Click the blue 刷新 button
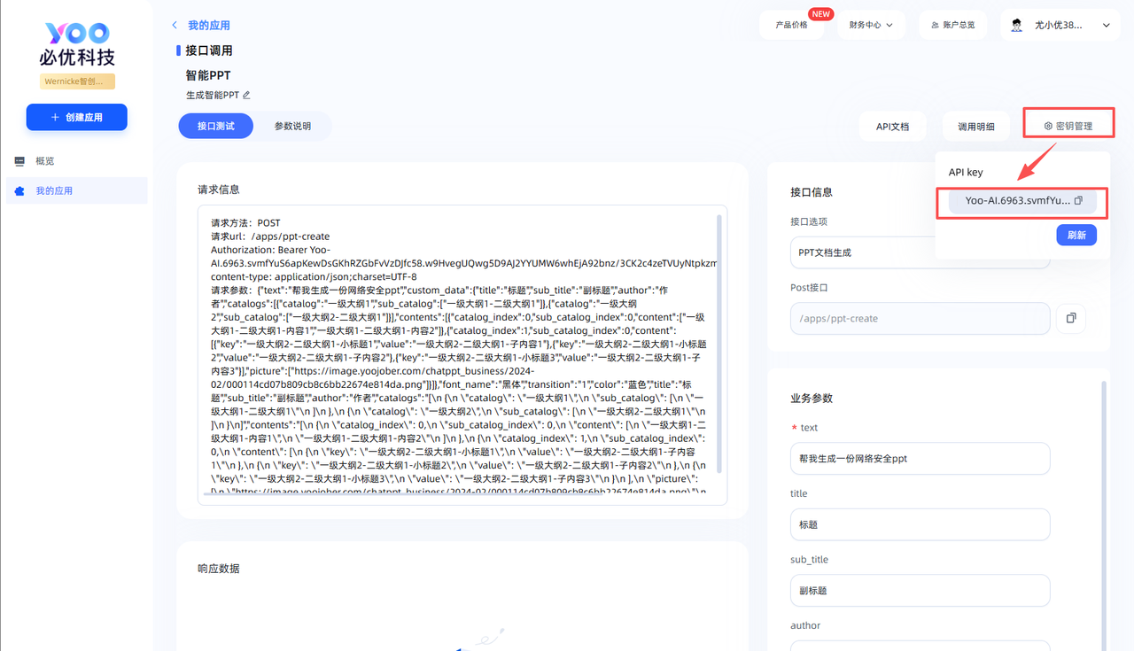The image size is (1134, 651). (x=1076, y=236)
